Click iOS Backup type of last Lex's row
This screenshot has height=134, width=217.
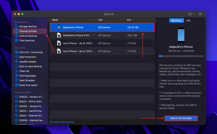click(104, 51)
